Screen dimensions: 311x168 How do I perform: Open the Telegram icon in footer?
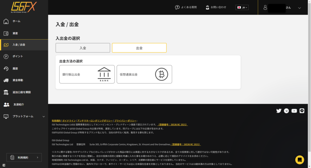pyautogui.click(x=286, y=111)
